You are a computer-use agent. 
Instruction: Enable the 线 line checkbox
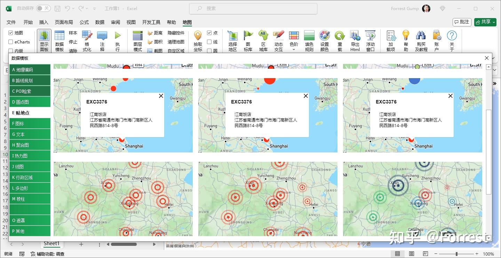point(209,42)
